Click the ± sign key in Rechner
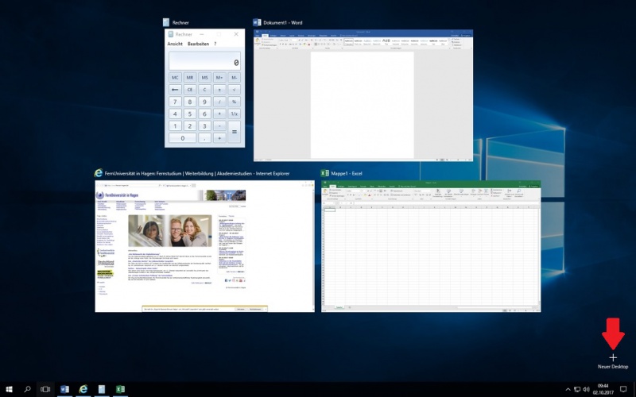Image resolution: width=636 pixels, height=397 pixels. coord(219,90)
